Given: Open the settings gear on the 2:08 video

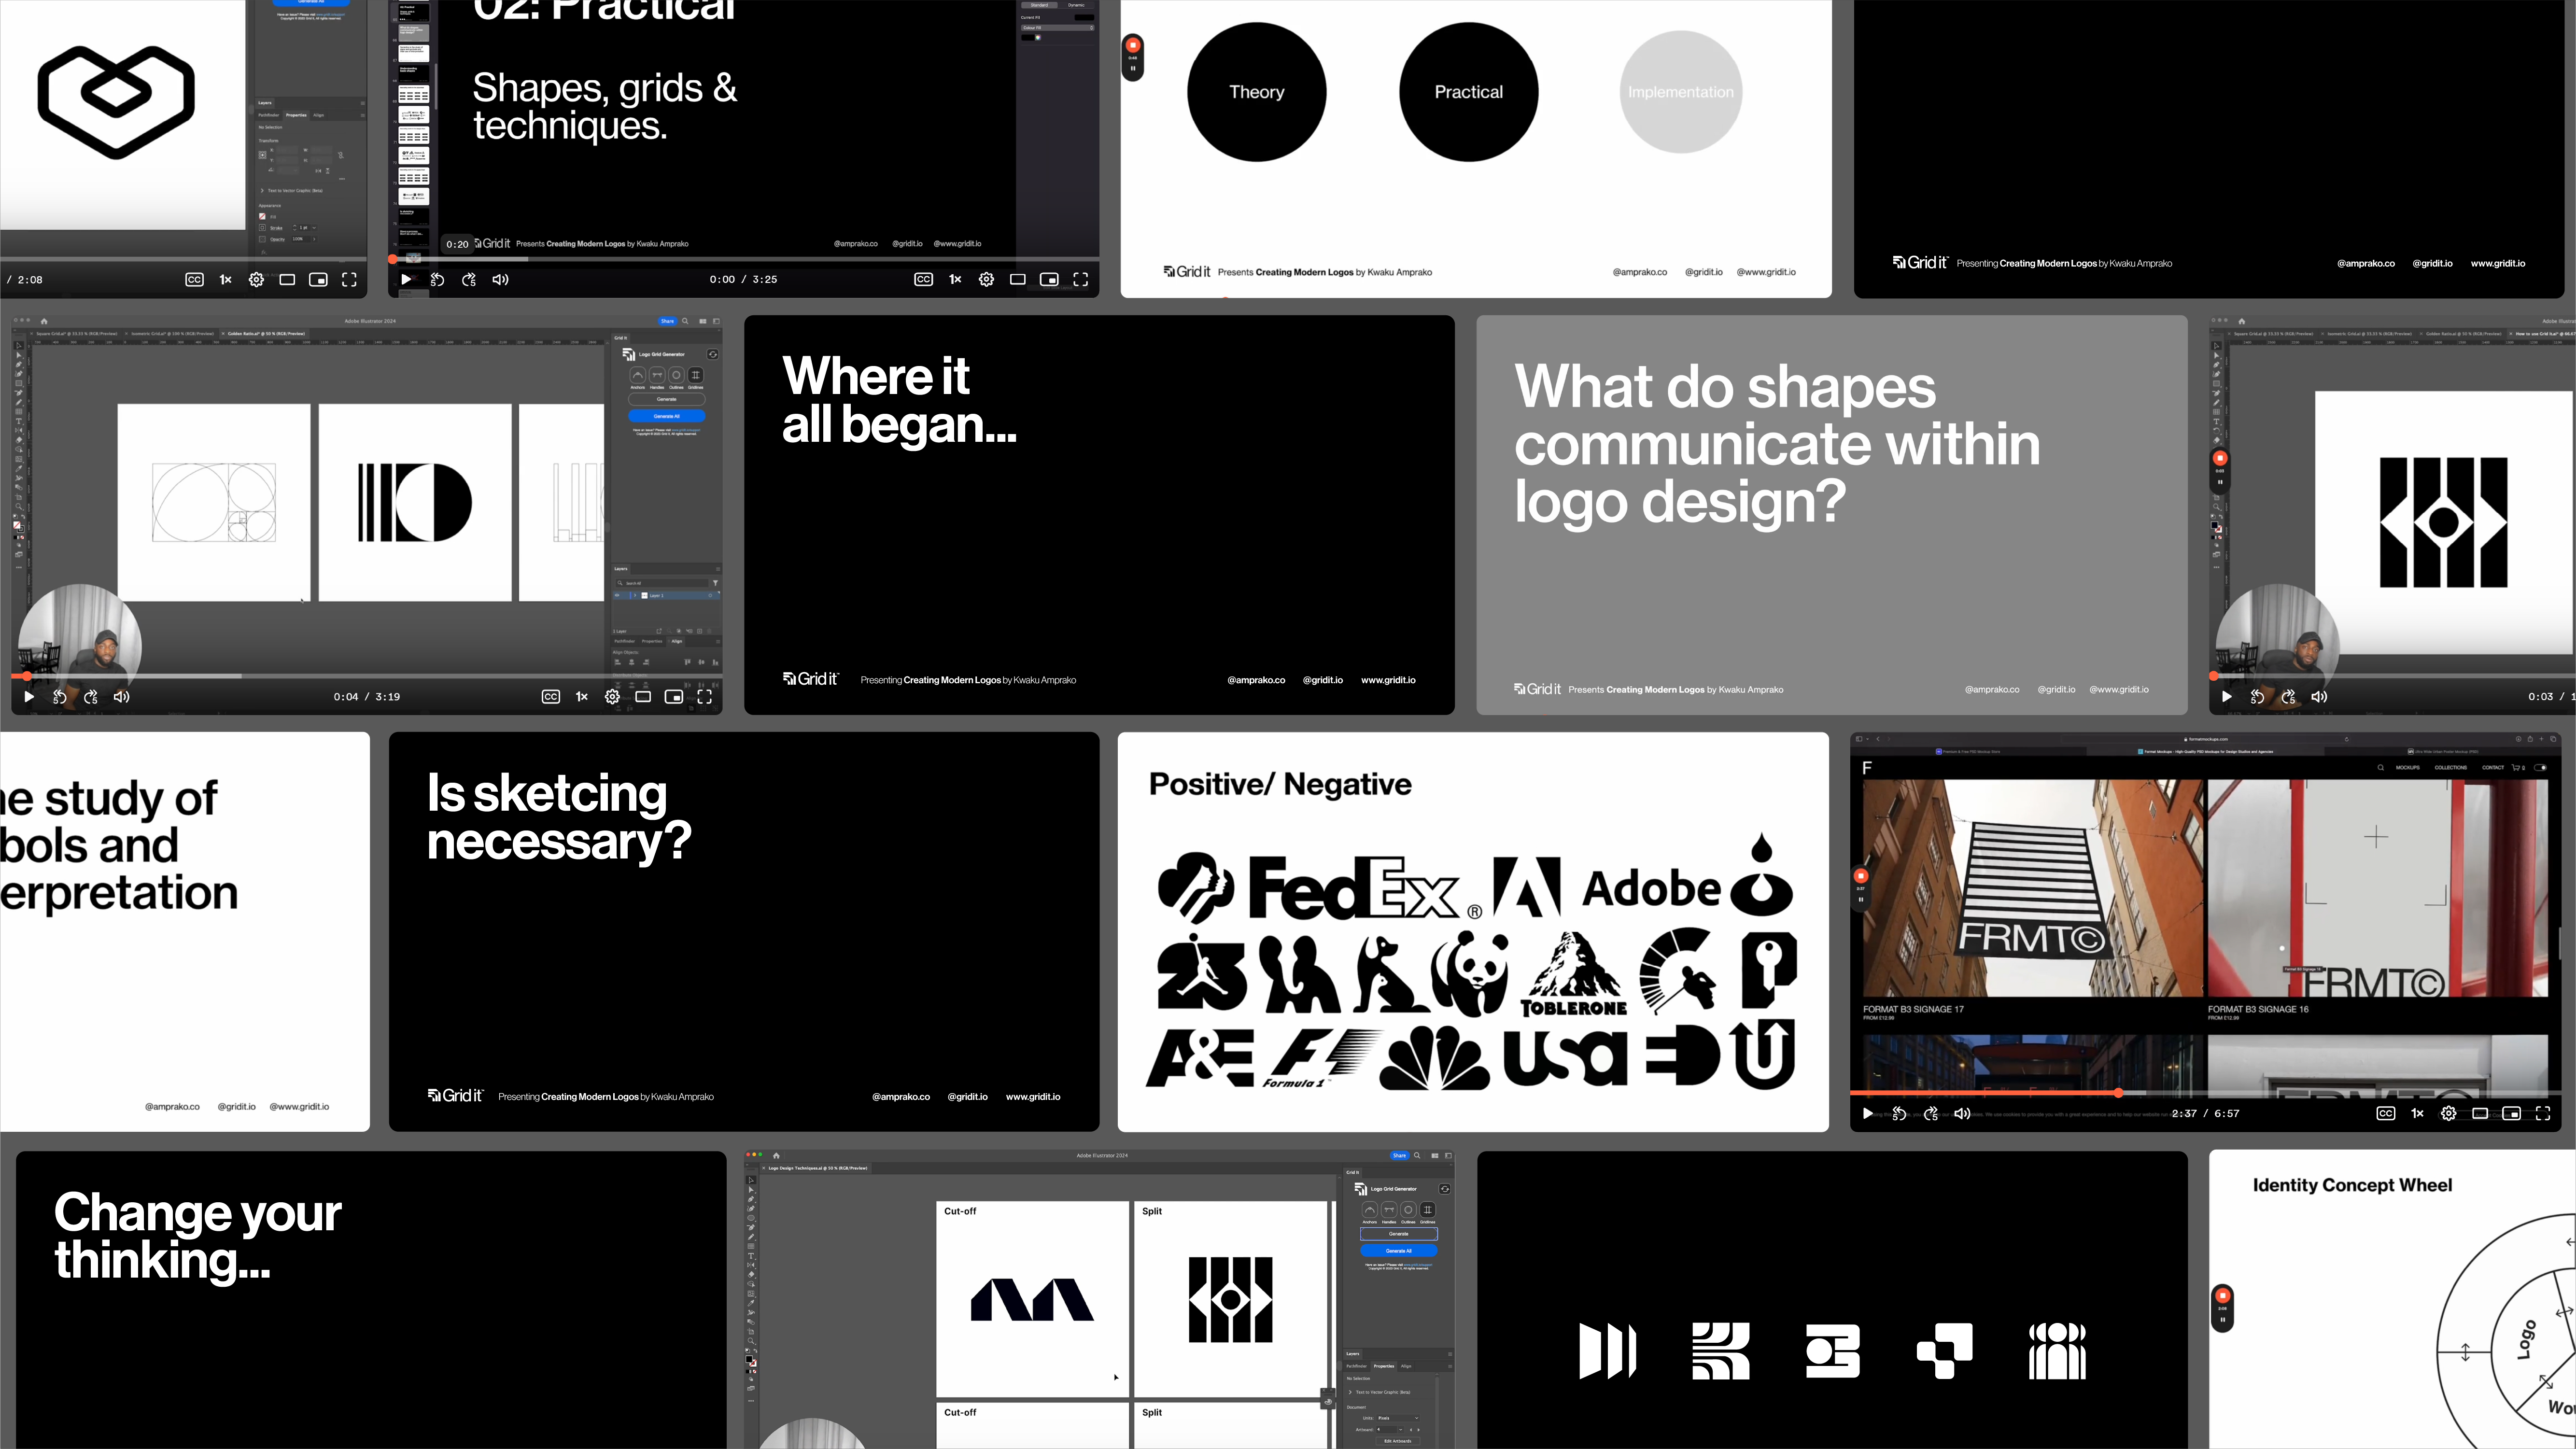Looking at the screenshot, I should [x=256, y=280].
